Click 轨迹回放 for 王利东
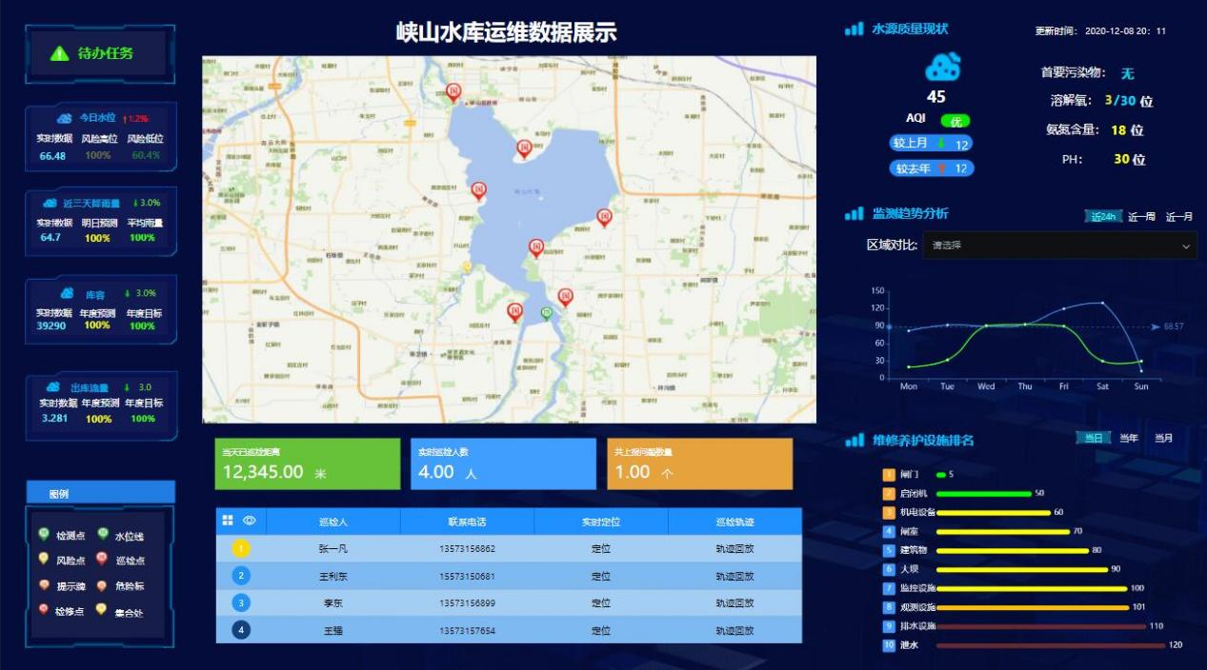 [734, 576]
